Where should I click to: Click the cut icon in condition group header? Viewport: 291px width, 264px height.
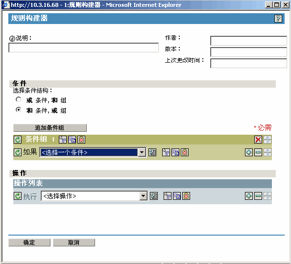point(63,140)
